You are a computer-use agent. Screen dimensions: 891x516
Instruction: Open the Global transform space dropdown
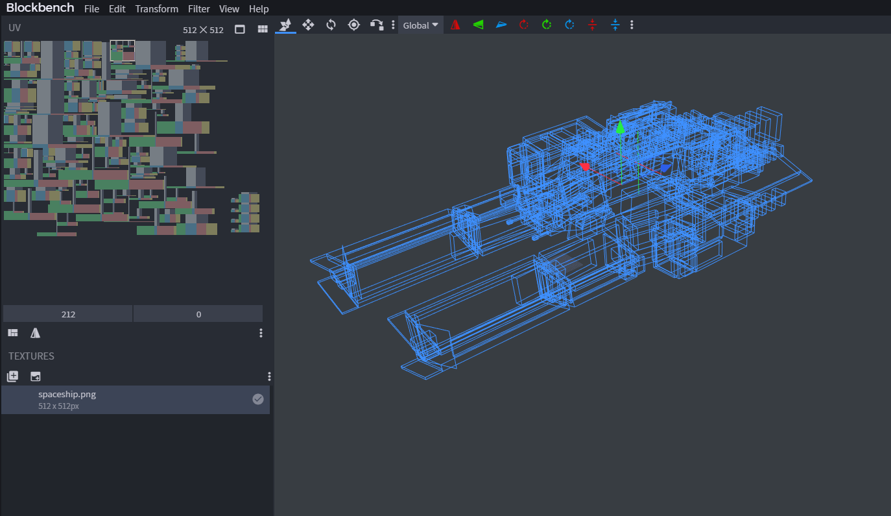tap(420, 25)
